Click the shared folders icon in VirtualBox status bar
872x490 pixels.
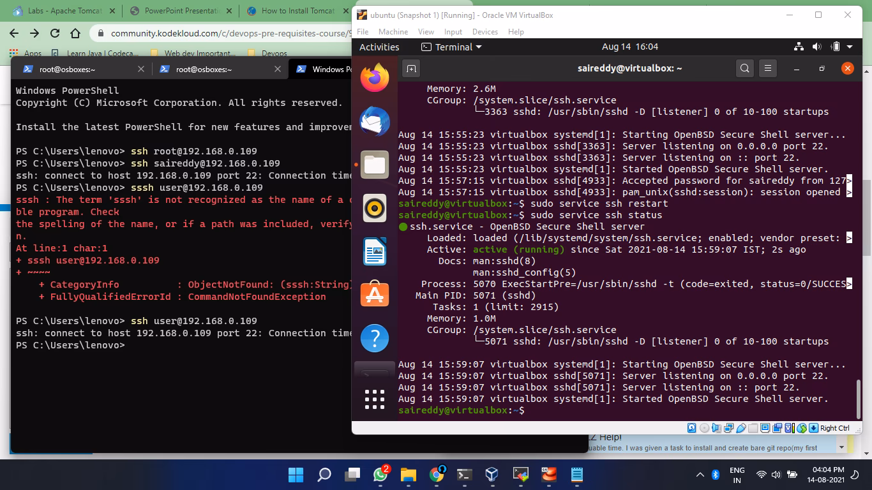tap(752, 427)
